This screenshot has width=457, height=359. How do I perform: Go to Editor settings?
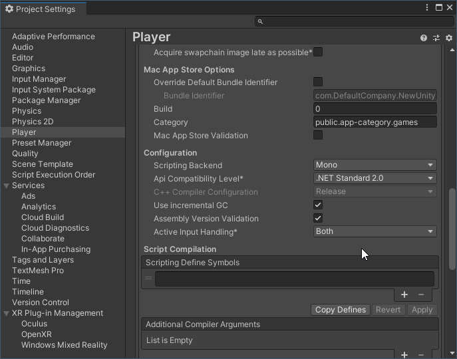(23, 58)
